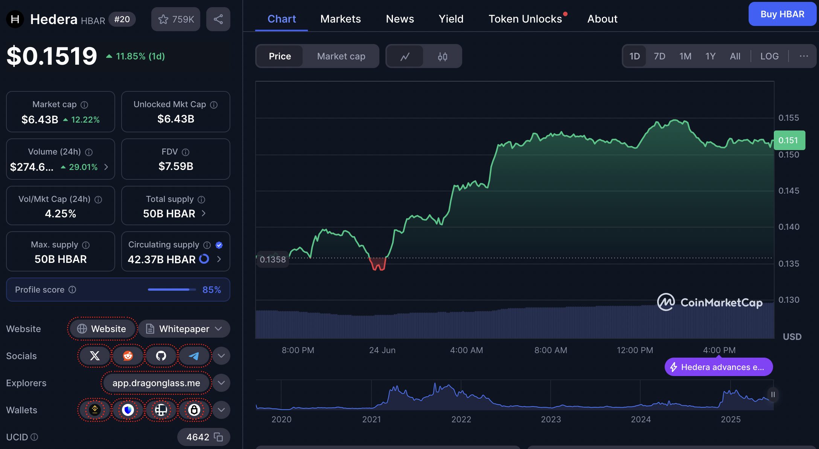The image size is (819, 449).
Task: Open the Hedera advances news marker
Action: coord(719,367)
